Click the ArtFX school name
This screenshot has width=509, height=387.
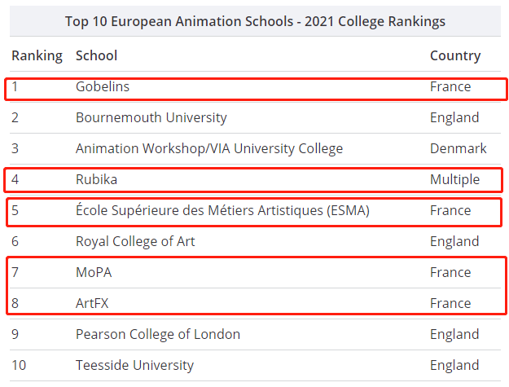pos(92,303)
